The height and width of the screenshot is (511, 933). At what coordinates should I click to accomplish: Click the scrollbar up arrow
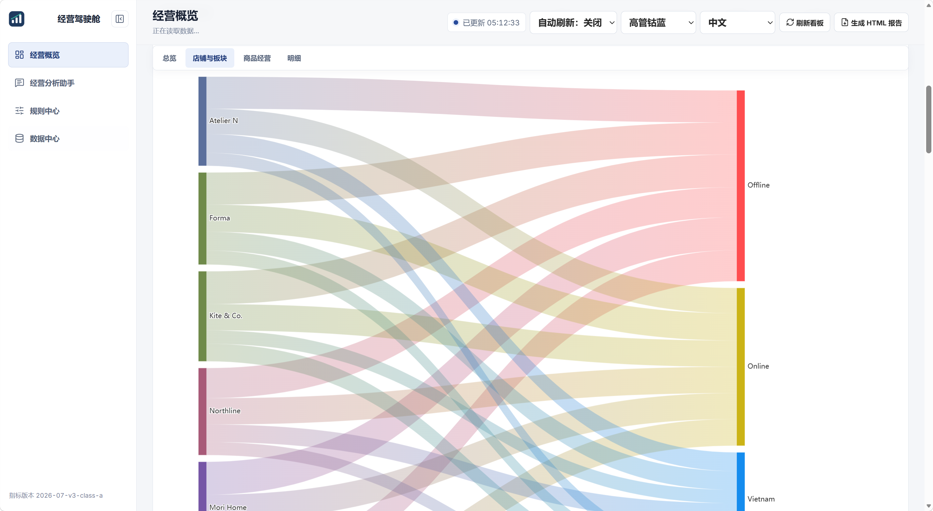(x=929, y=5)
